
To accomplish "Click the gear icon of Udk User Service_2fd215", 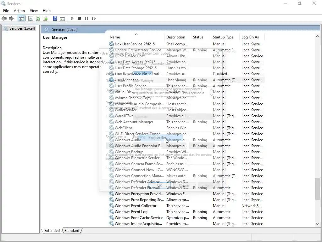I will pos(112,44).
